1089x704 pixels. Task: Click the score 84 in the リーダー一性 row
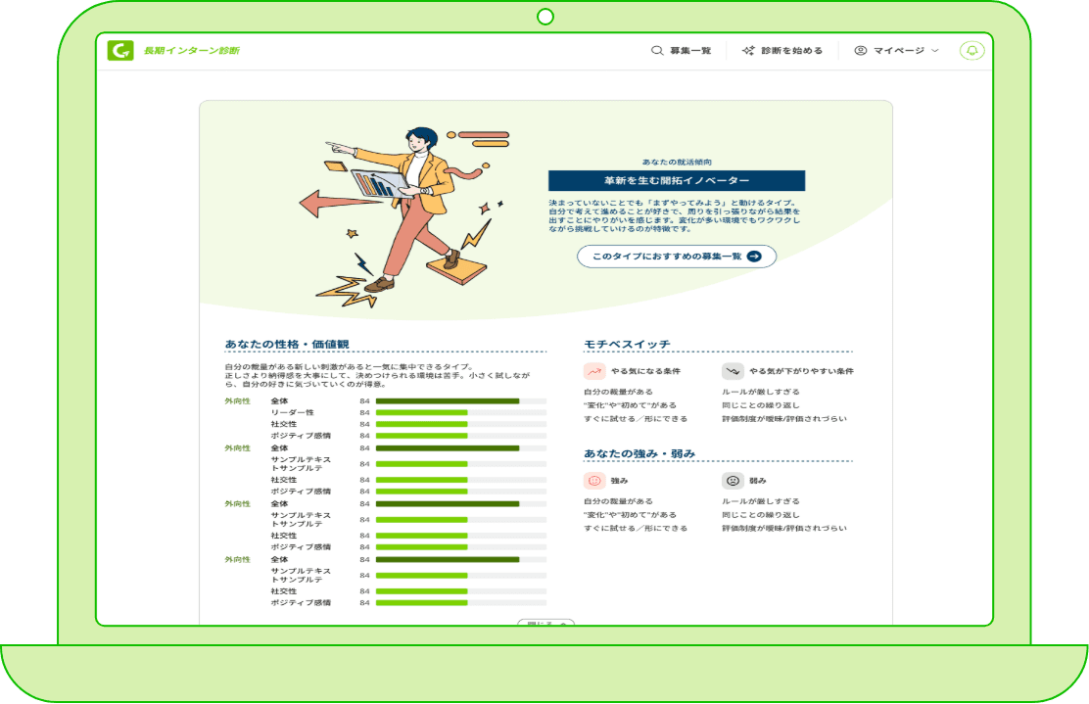click(x=364, y=412)
